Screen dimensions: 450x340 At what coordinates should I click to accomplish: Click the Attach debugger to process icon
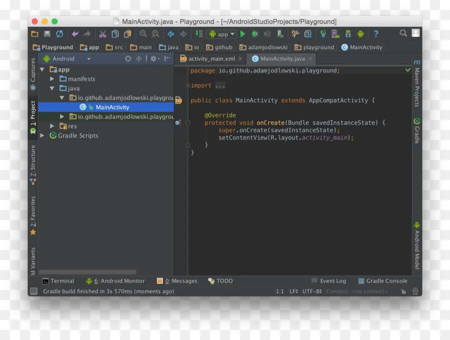[x=280, y=34]
